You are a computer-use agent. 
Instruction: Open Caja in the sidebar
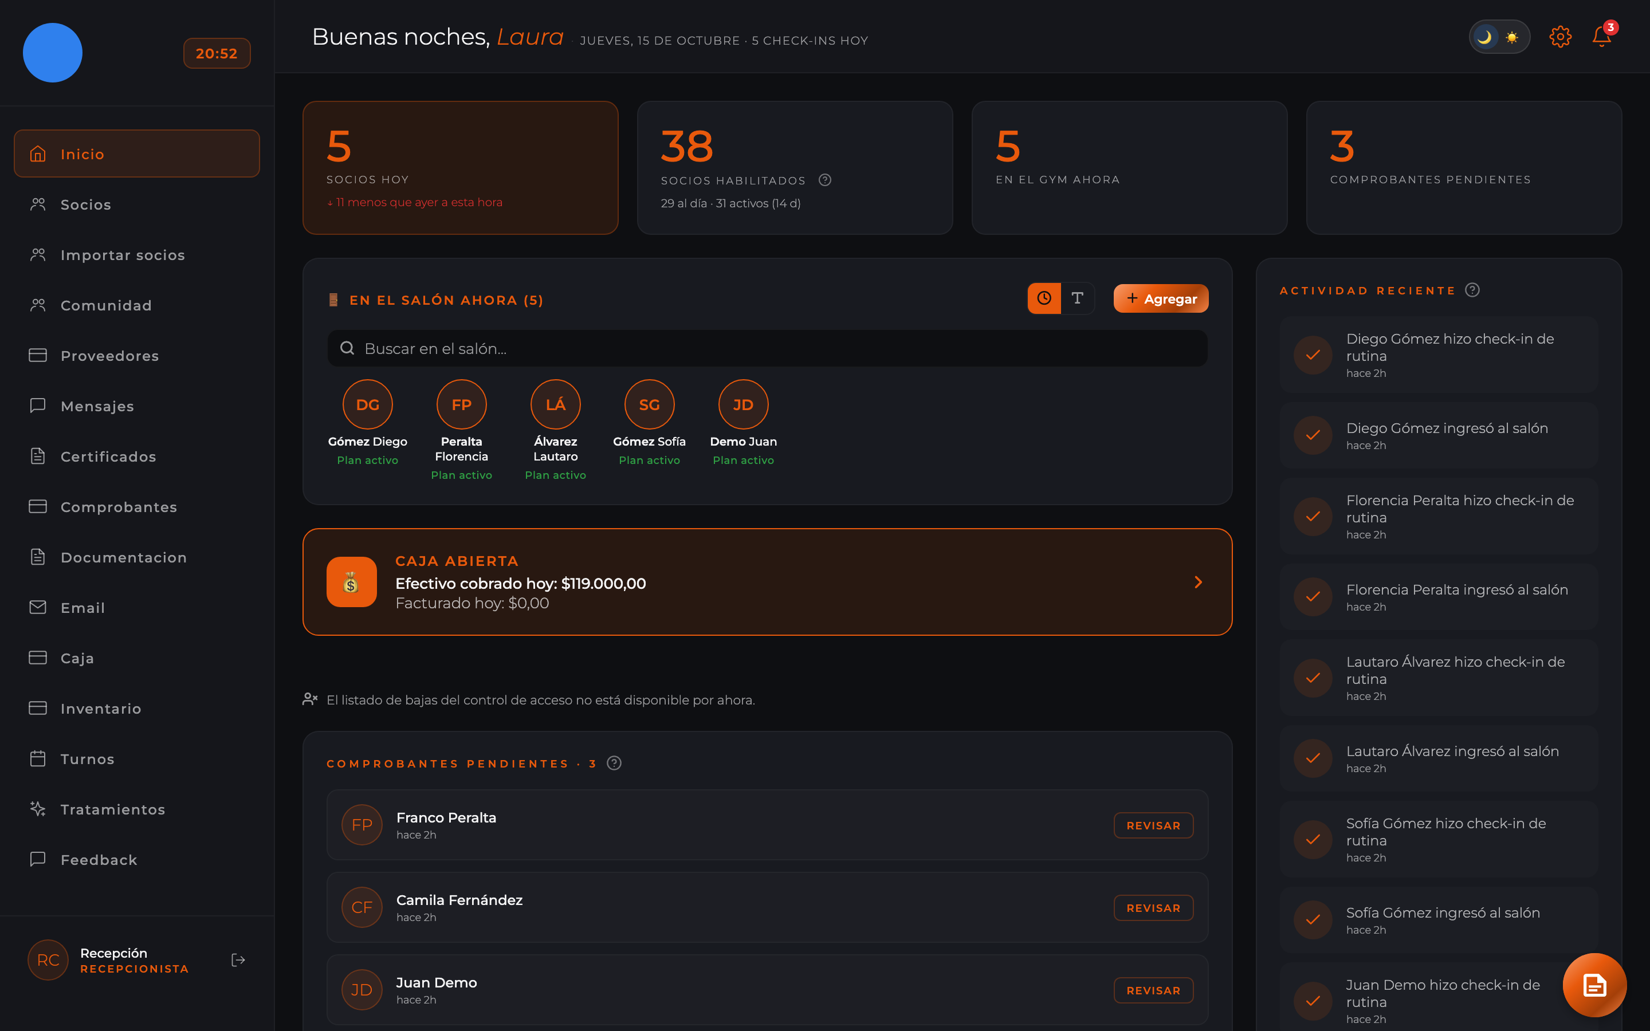(137, 659)
